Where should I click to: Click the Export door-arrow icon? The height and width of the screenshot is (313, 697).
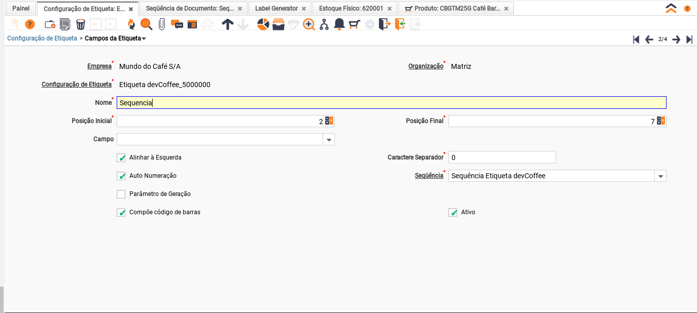click(x=385, y=24)
